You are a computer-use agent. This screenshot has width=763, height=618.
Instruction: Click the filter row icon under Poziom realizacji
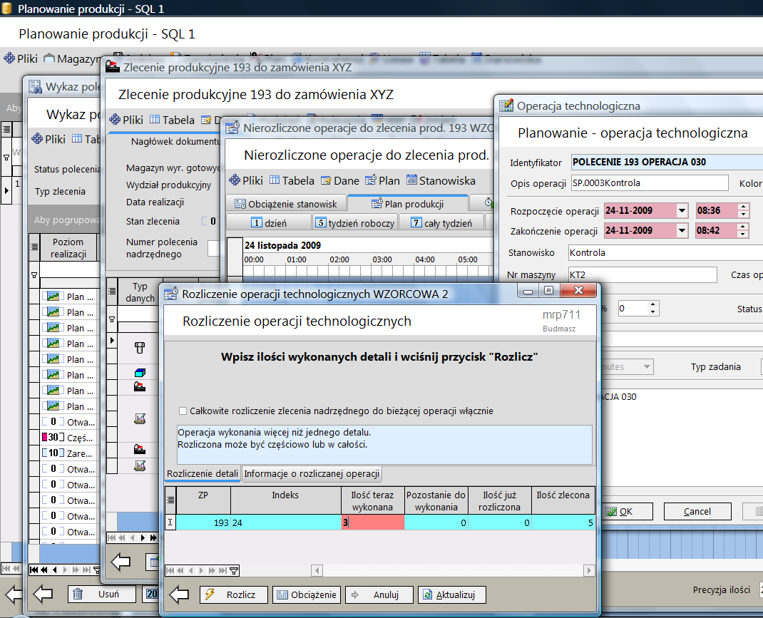pyautogui.click(x=34, y=275)
